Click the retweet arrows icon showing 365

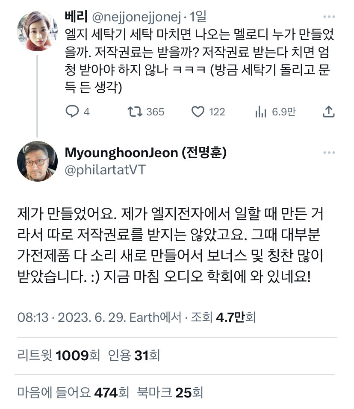[135, 112]
